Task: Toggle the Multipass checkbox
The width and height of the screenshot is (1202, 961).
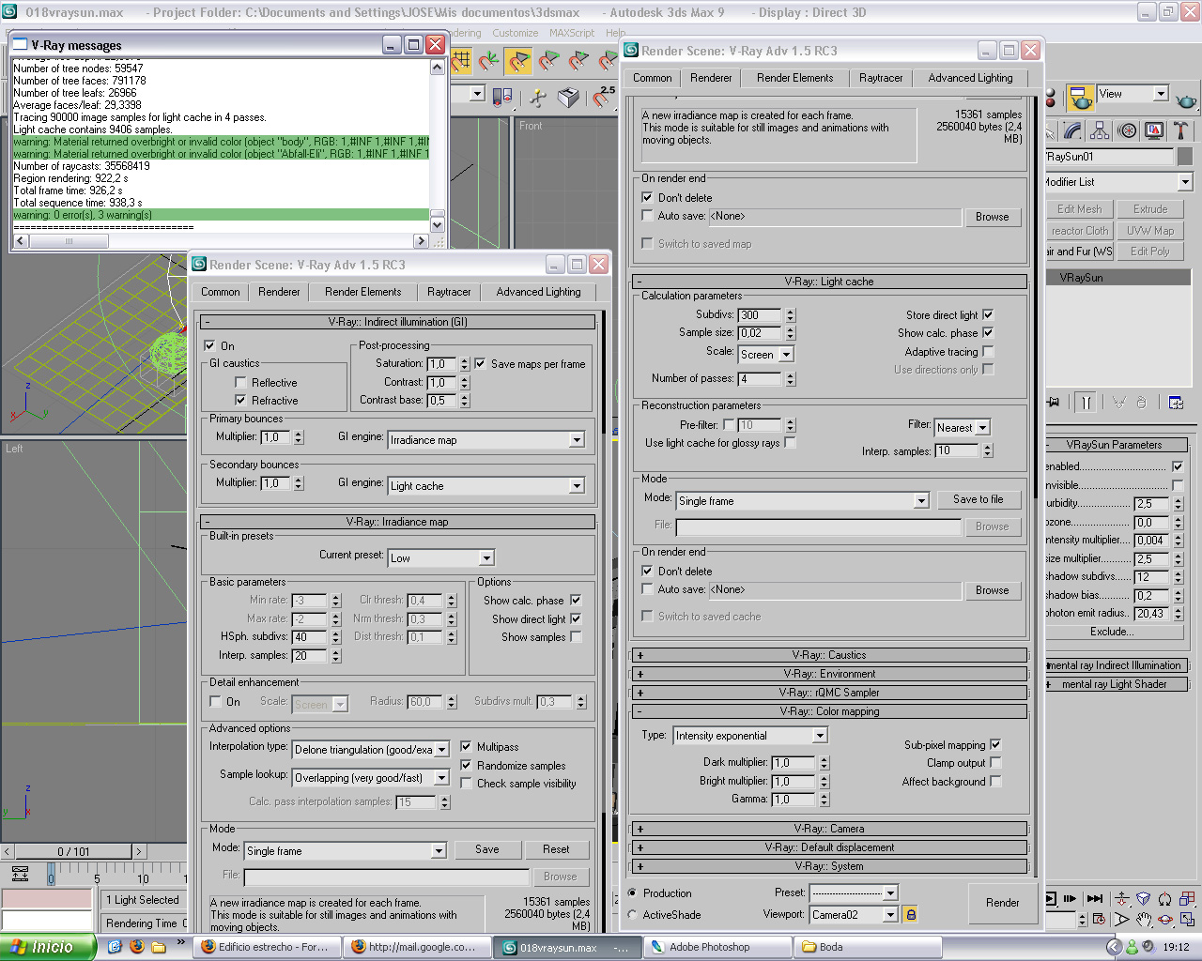Action: tap(466, 747)
